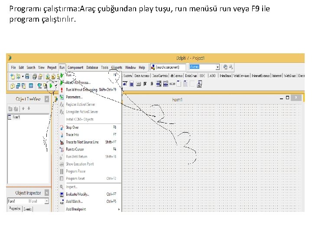Choose Parameters... from the Run menu
The image size is (312, 234).
[90, 97]
